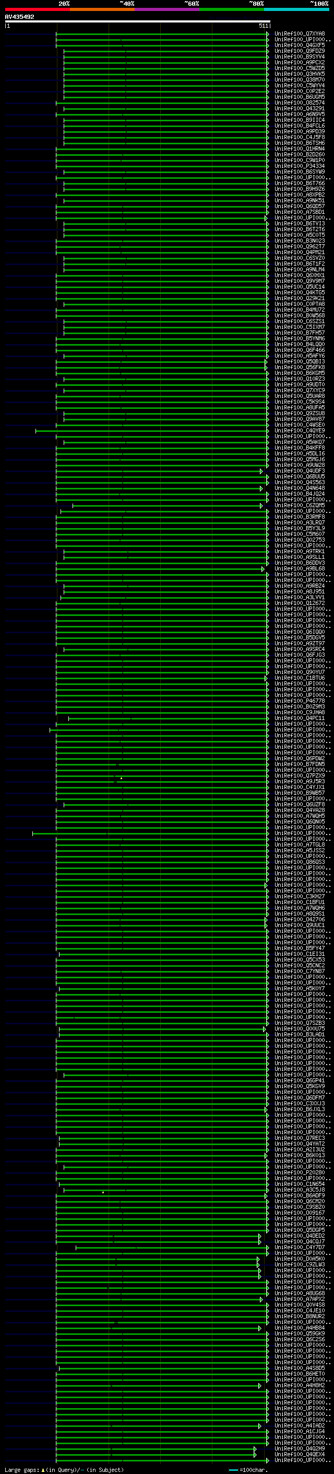334x1474 pixels.
Task: Open hit UniRef100_Q9FDZ9
Action: pyautogui.click(x=300, y=51)
